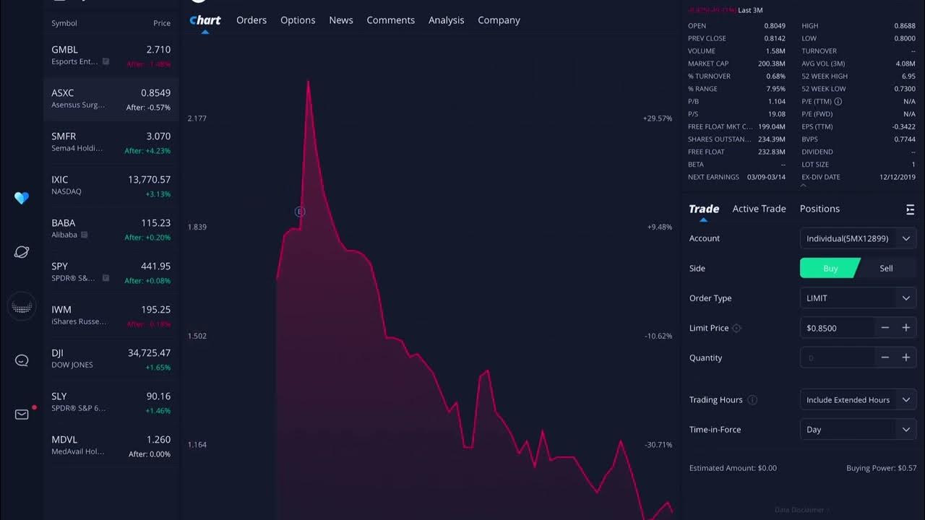Click the Quantity input field
The image size is (925, 520).
pyautogui.click(x=838, y=357)
